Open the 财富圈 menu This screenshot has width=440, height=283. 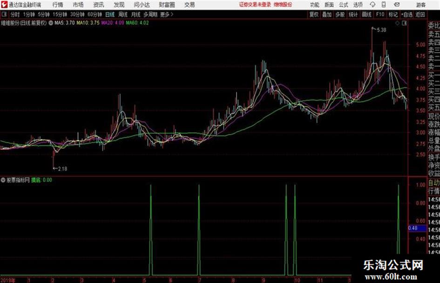point(167,5)
